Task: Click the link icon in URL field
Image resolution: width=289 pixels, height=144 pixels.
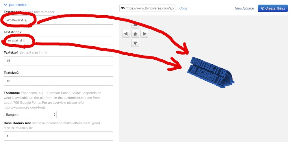Action: pos(122,8)
